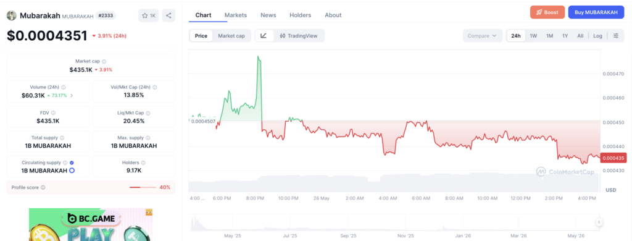Click info icon next to FDV

[53, 113]
